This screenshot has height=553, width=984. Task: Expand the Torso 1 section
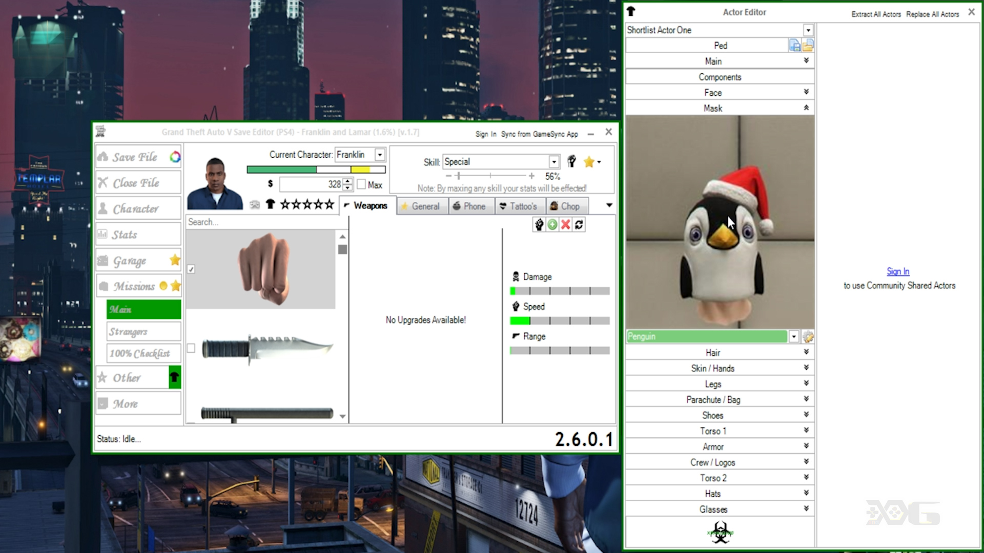coord(805,431)
